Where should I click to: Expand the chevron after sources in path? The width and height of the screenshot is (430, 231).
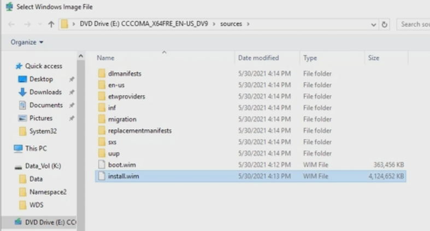tap(248, 25)
